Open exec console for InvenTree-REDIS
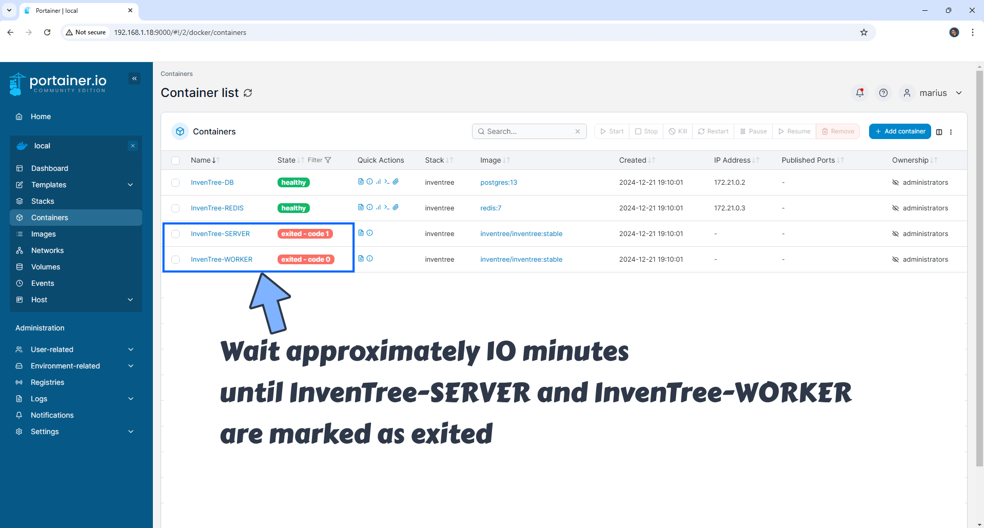The width and height of the screenshot is (984, 528). (387, 207)
